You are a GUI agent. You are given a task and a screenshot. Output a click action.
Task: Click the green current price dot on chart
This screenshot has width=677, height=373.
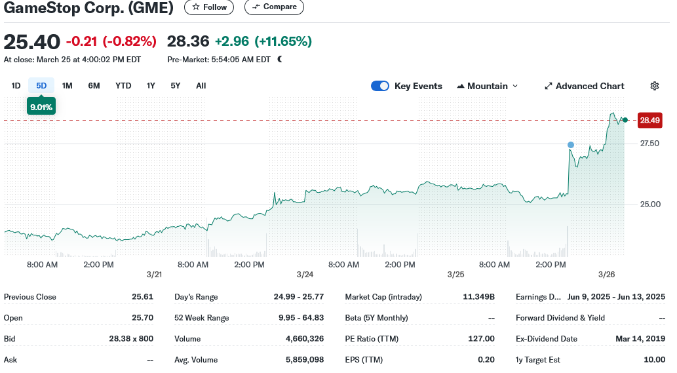click(625, 120)
